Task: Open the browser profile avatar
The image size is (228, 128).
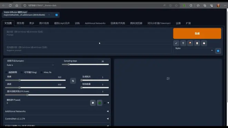Action: [218, 6]
